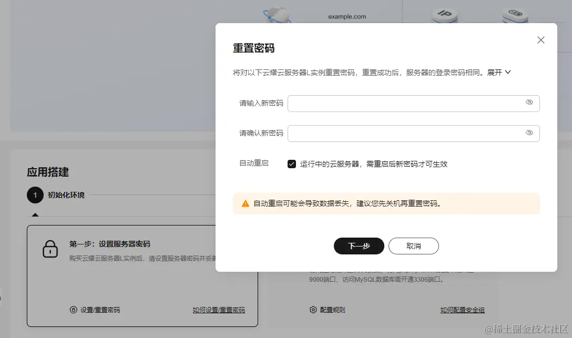Click the 取消 cancel button
Screen dimensions: 572x338
point(413,246)
